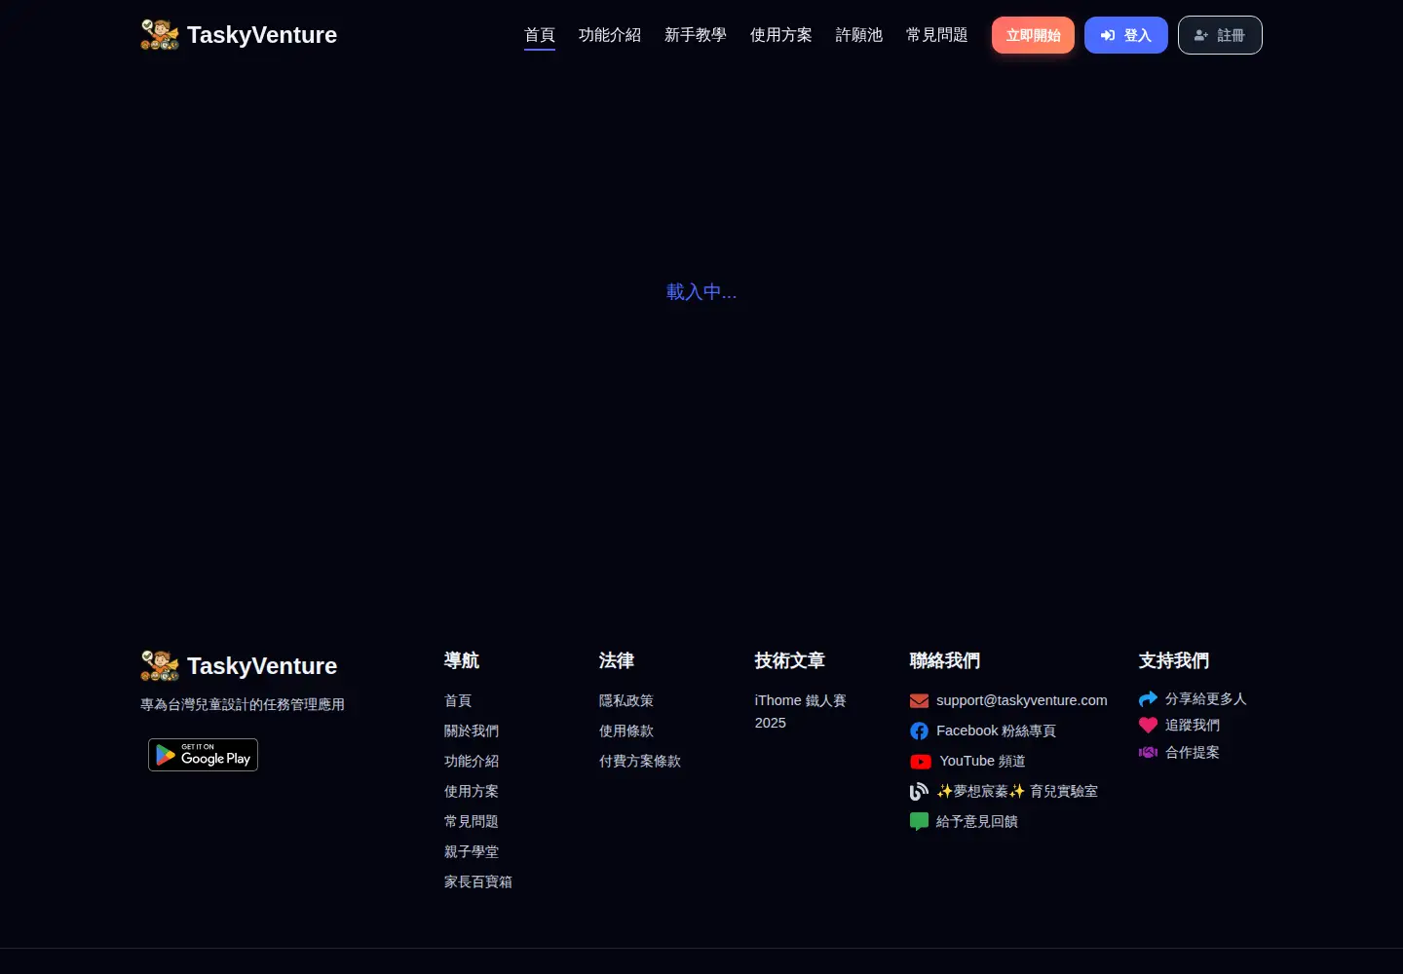Viewport: 1403px width, 974px height.
Task: Open the 首頁 tab in top navigation
Action: pos(540,35)
